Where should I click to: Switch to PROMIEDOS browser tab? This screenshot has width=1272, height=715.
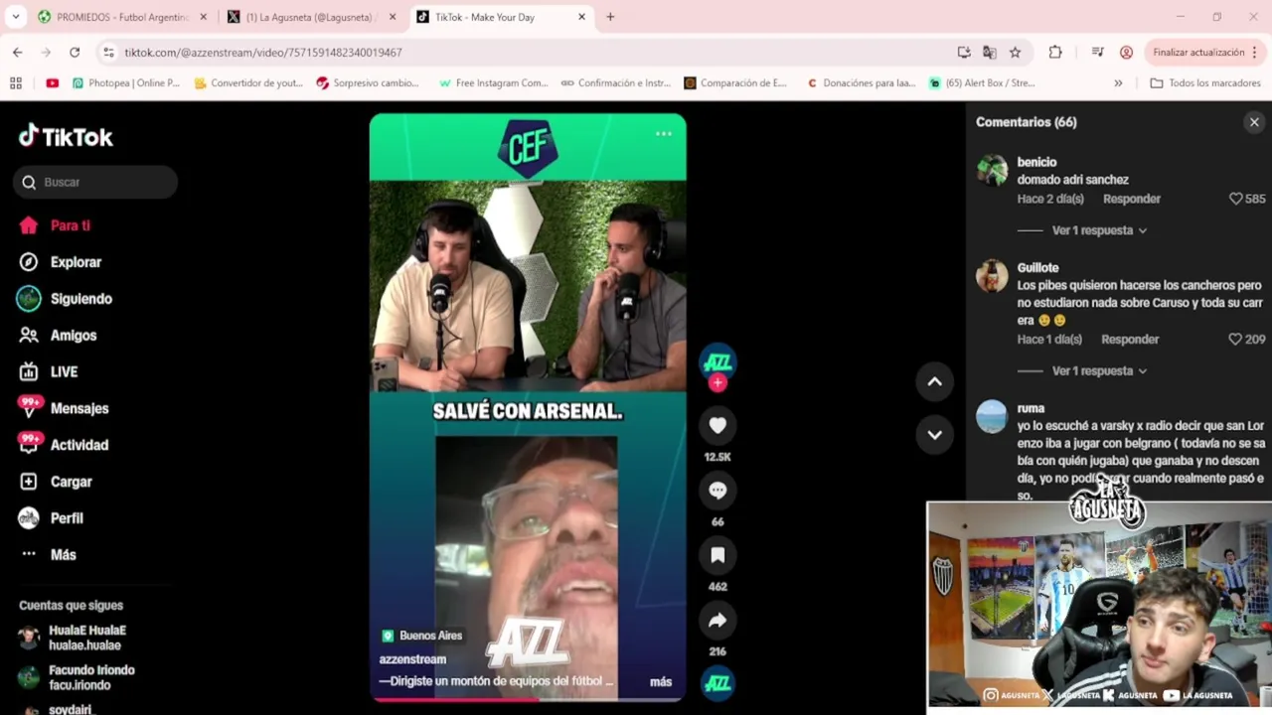123,17
